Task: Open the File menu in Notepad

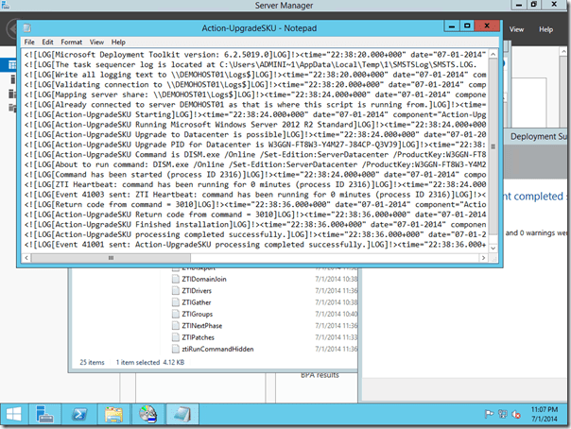Action: tap(29, 43)
